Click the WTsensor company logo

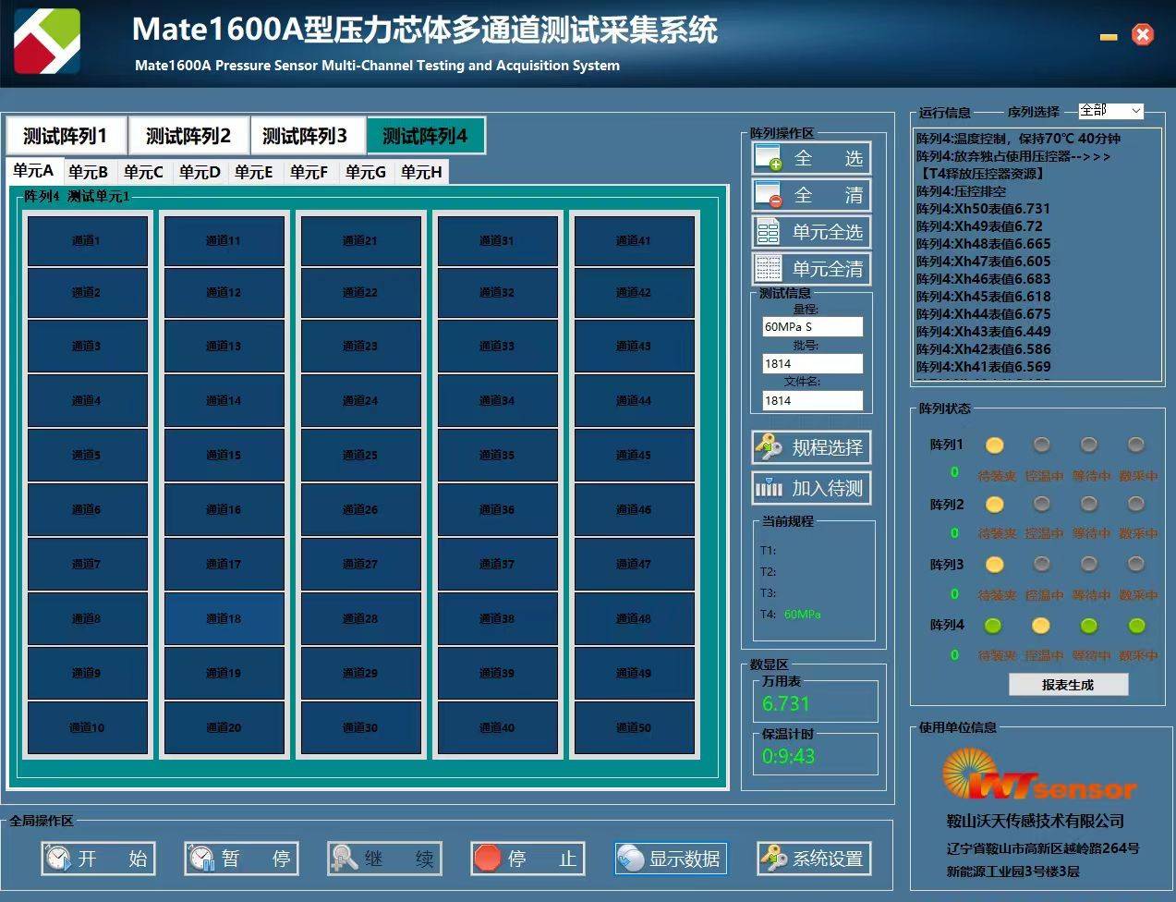(1038, 774)
